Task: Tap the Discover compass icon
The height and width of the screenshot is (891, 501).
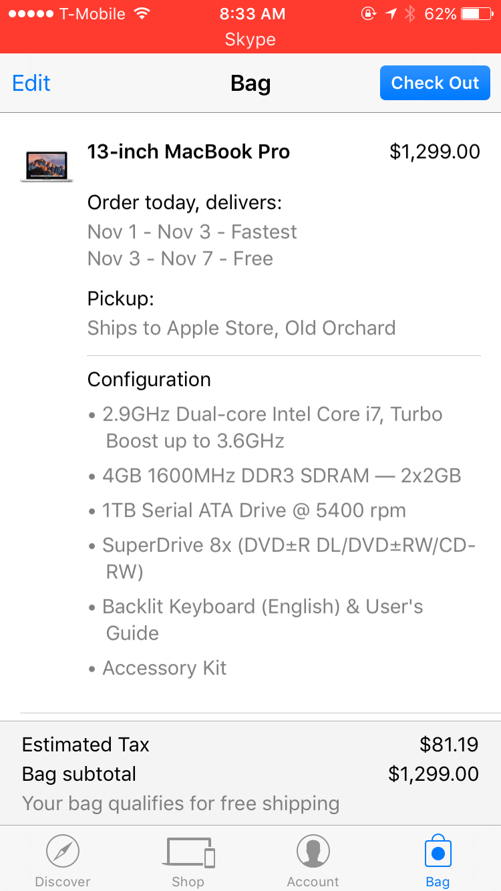Action: 63,852
